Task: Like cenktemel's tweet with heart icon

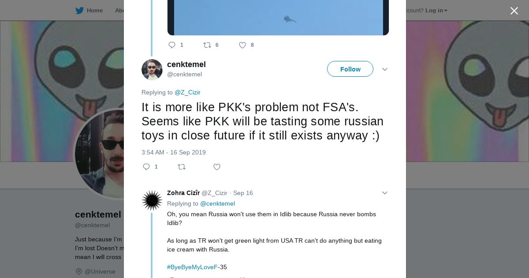Action: (217, 167)
